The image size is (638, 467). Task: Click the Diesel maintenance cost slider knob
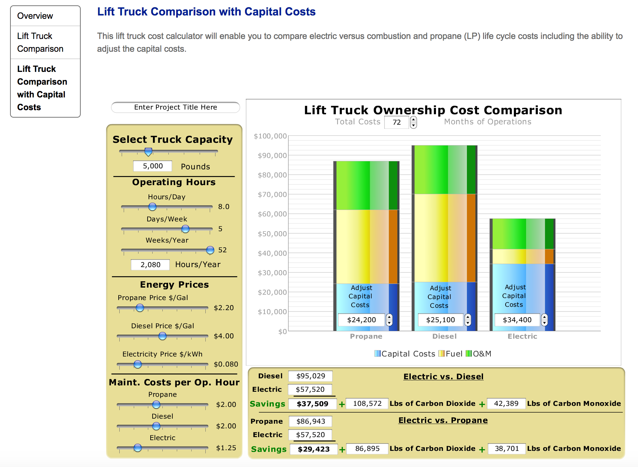tap(156, 426)
